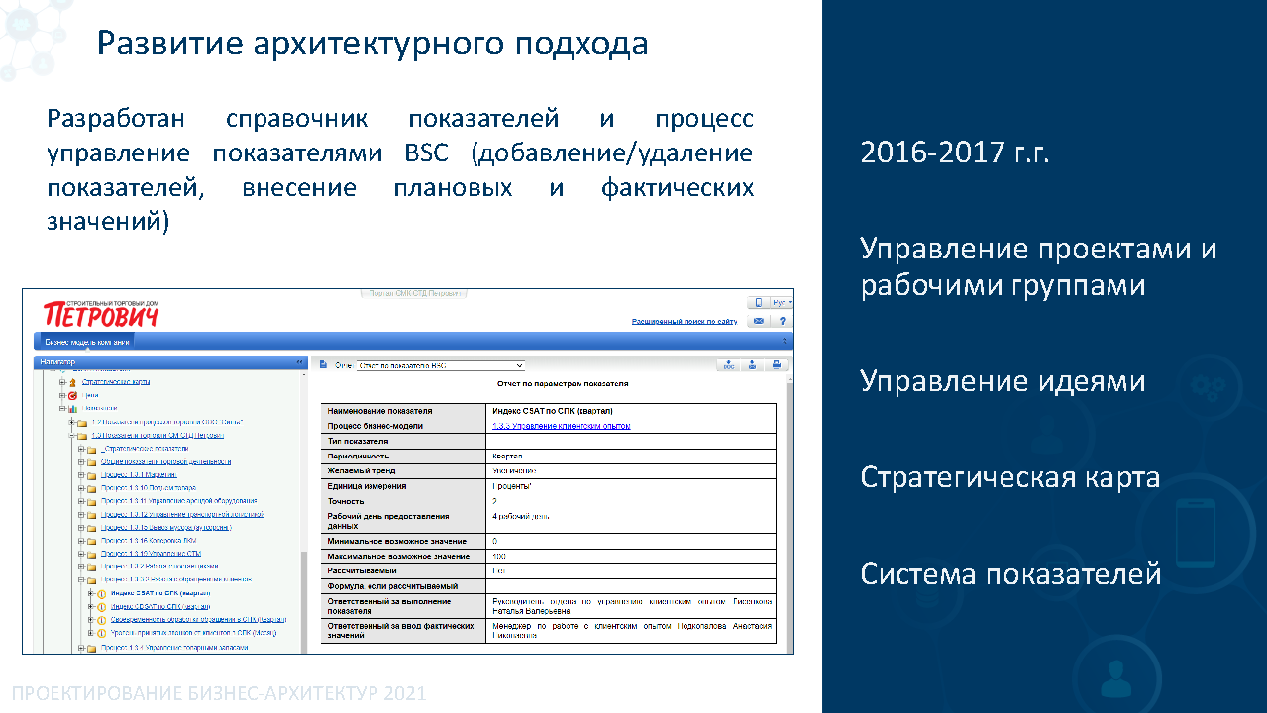The height and width of the screenshot is (713, 1267).
Task: Click the Тип показателя label cell
Action: pos(405,441)
